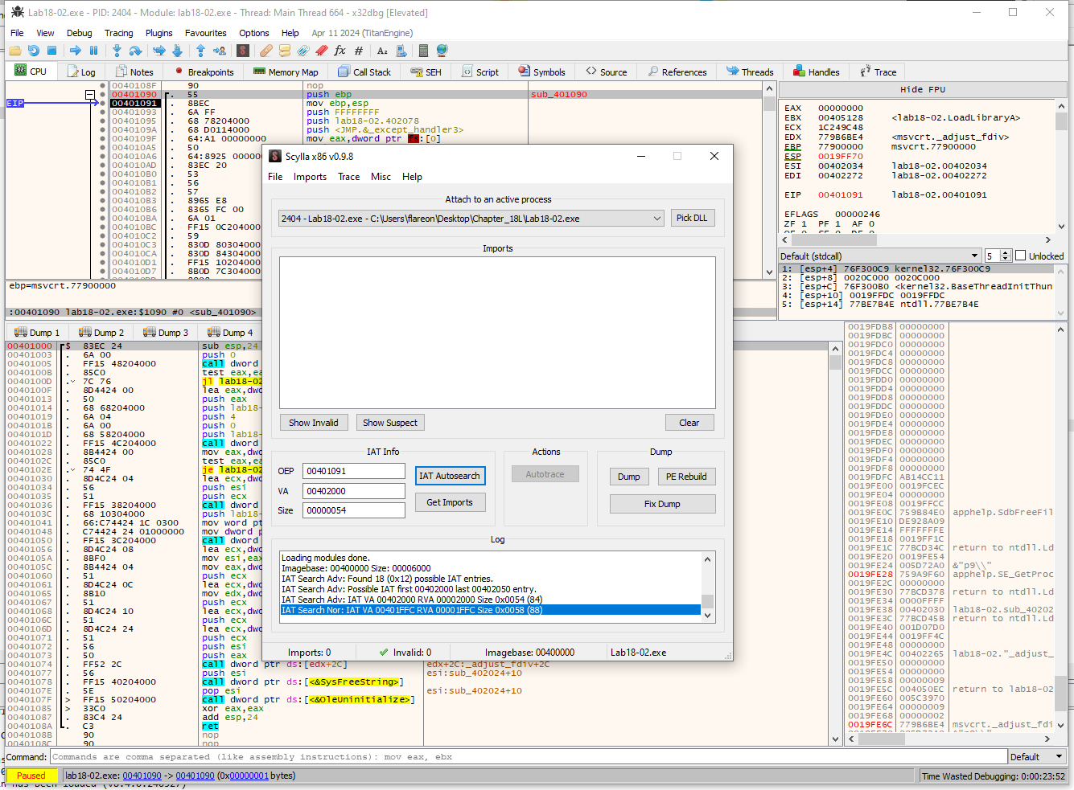Image resolution: width=1074 pixels, height=790 pixels.
Task: Open the Plugins menu
Action: pos(158,33)
